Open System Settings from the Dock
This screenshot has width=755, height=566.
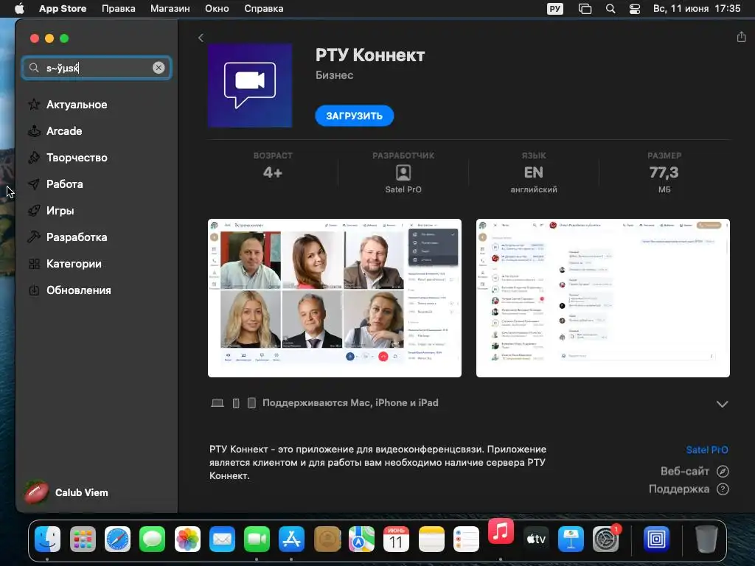click(x=606, y=539)
